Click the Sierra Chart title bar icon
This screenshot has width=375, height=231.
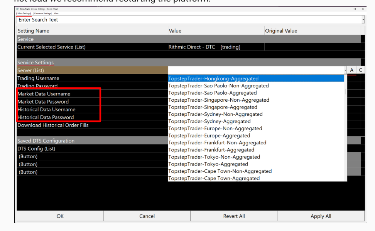click(x=17, y=9)
